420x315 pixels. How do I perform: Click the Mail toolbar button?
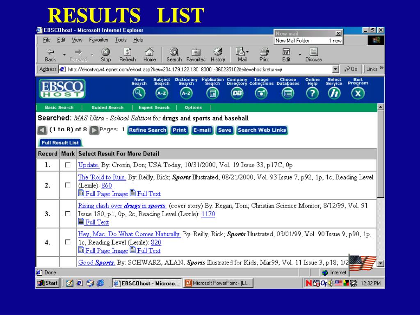tap(241, 55)
